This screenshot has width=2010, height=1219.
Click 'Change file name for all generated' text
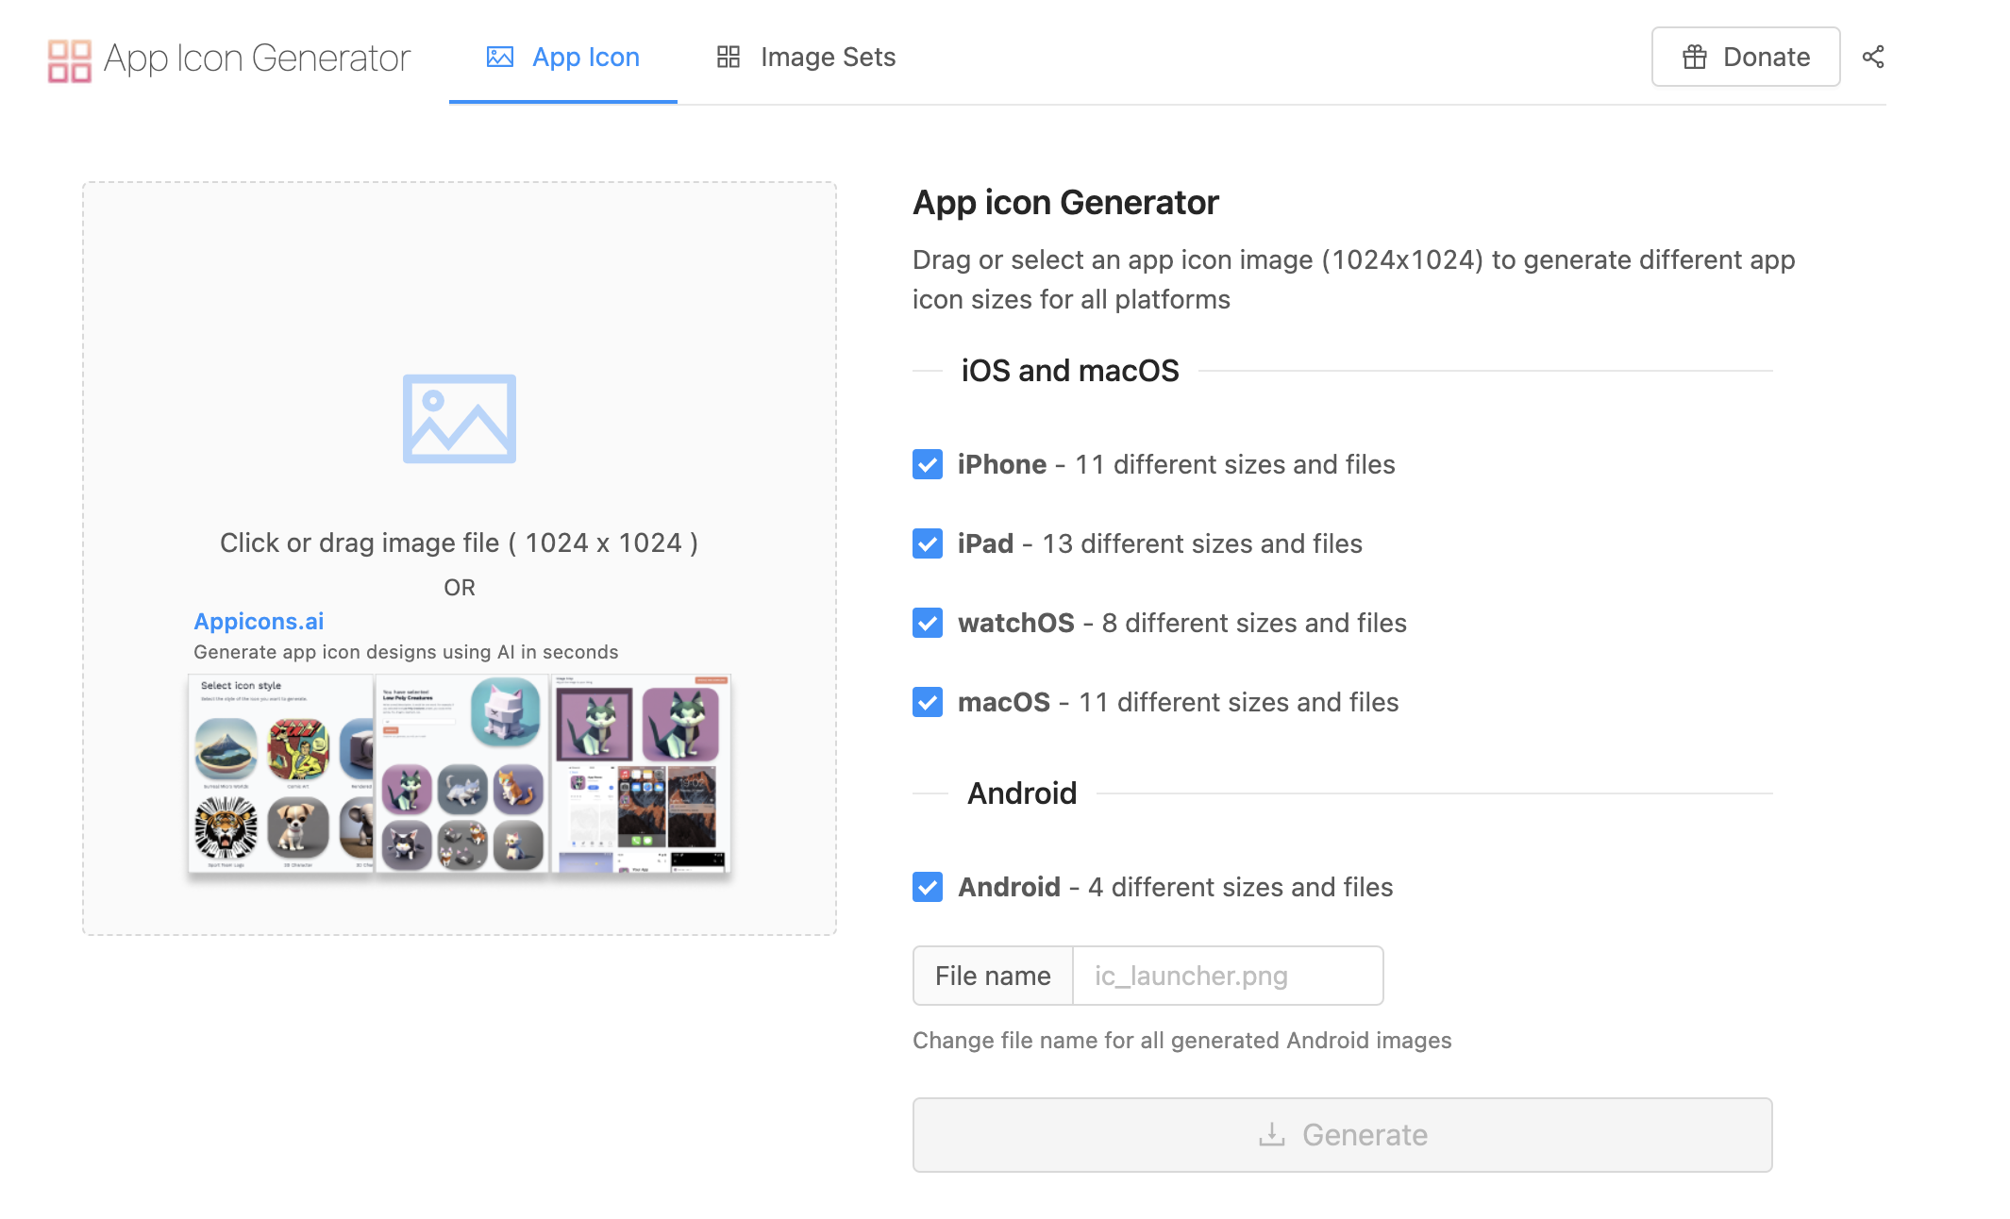click(1181, 1040)
